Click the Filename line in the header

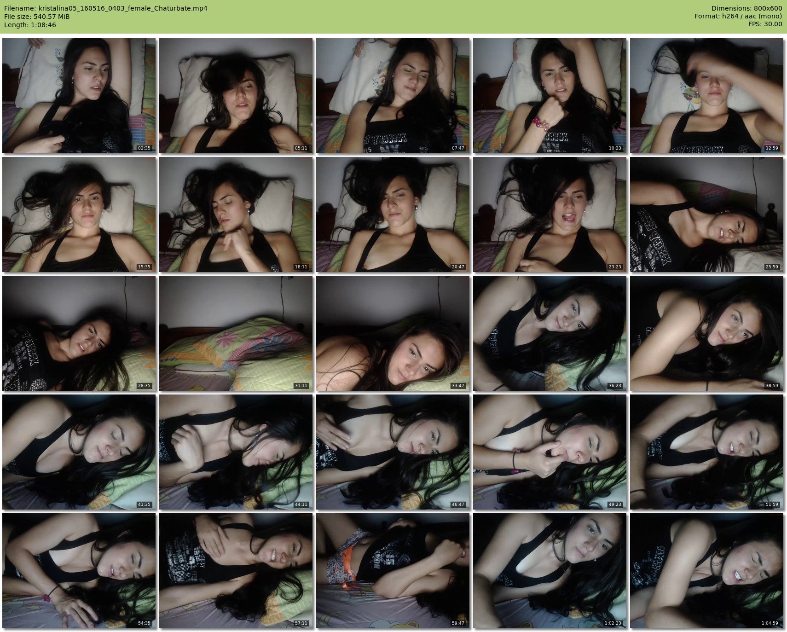coord(106,8)
